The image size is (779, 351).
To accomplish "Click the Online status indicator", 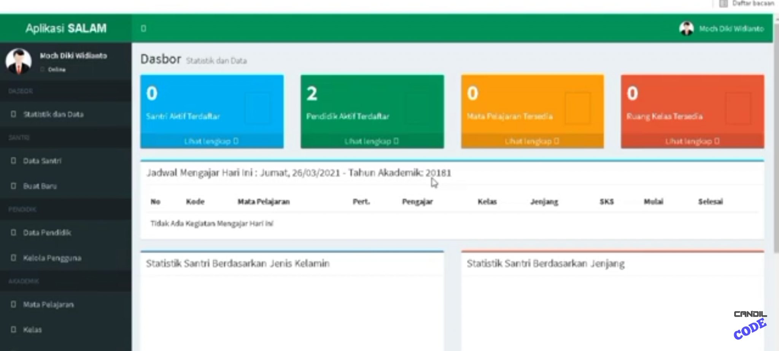I will point(53,70).
